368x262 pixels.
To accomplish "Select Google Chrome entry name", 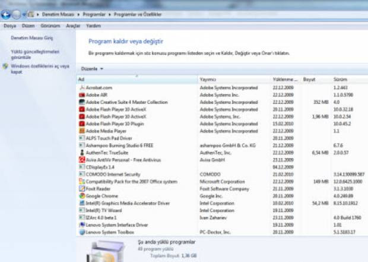I will pyautogui.click(x=101, y=196).
